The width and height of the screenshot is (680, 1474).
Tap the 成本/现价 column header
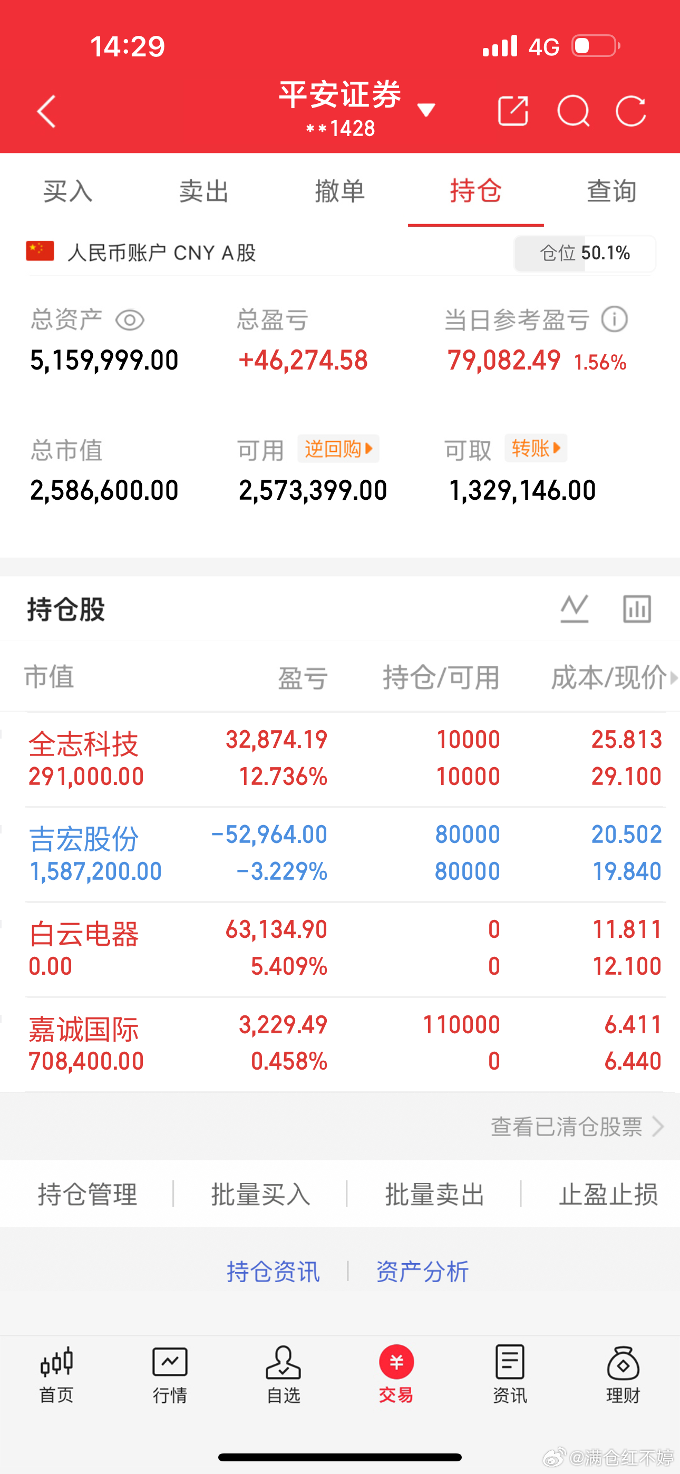608,677
